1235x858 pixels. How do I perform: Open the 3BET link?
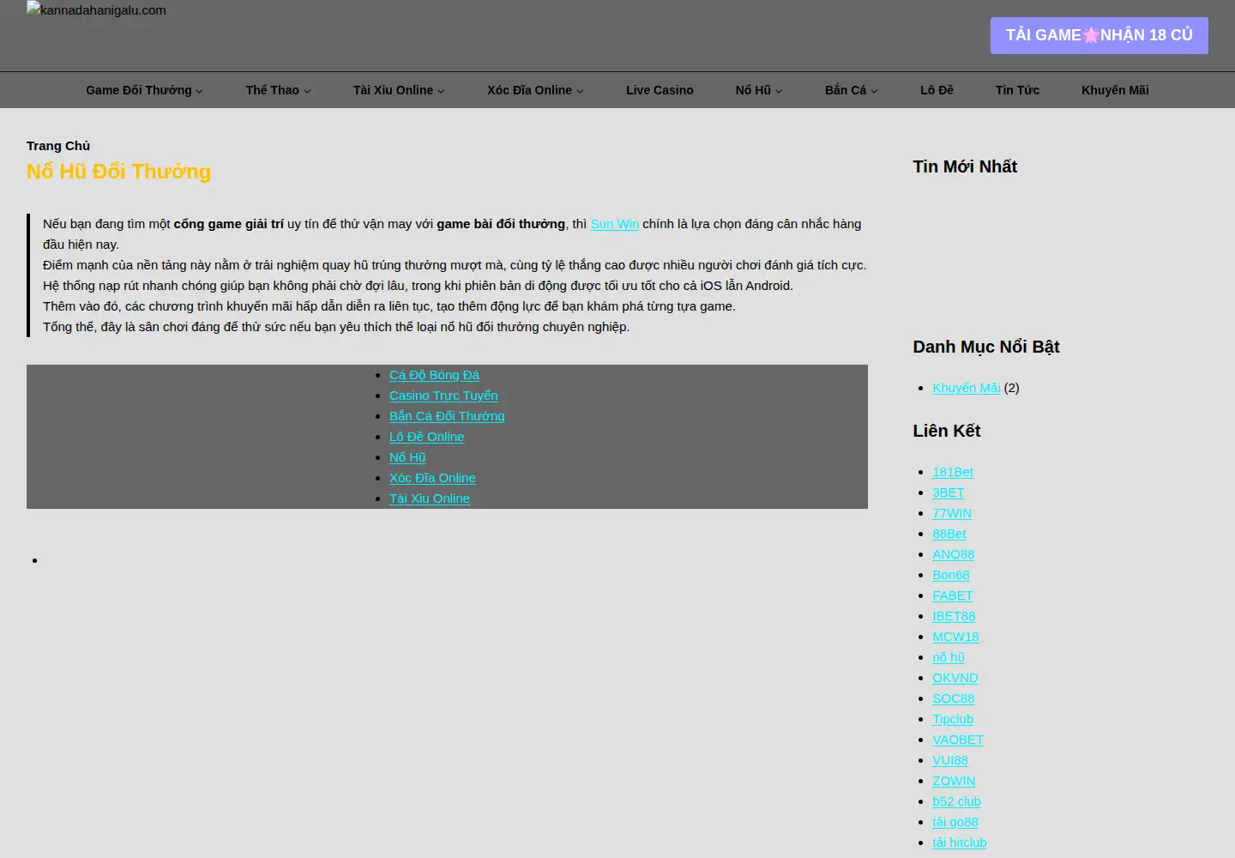(949, 492)
